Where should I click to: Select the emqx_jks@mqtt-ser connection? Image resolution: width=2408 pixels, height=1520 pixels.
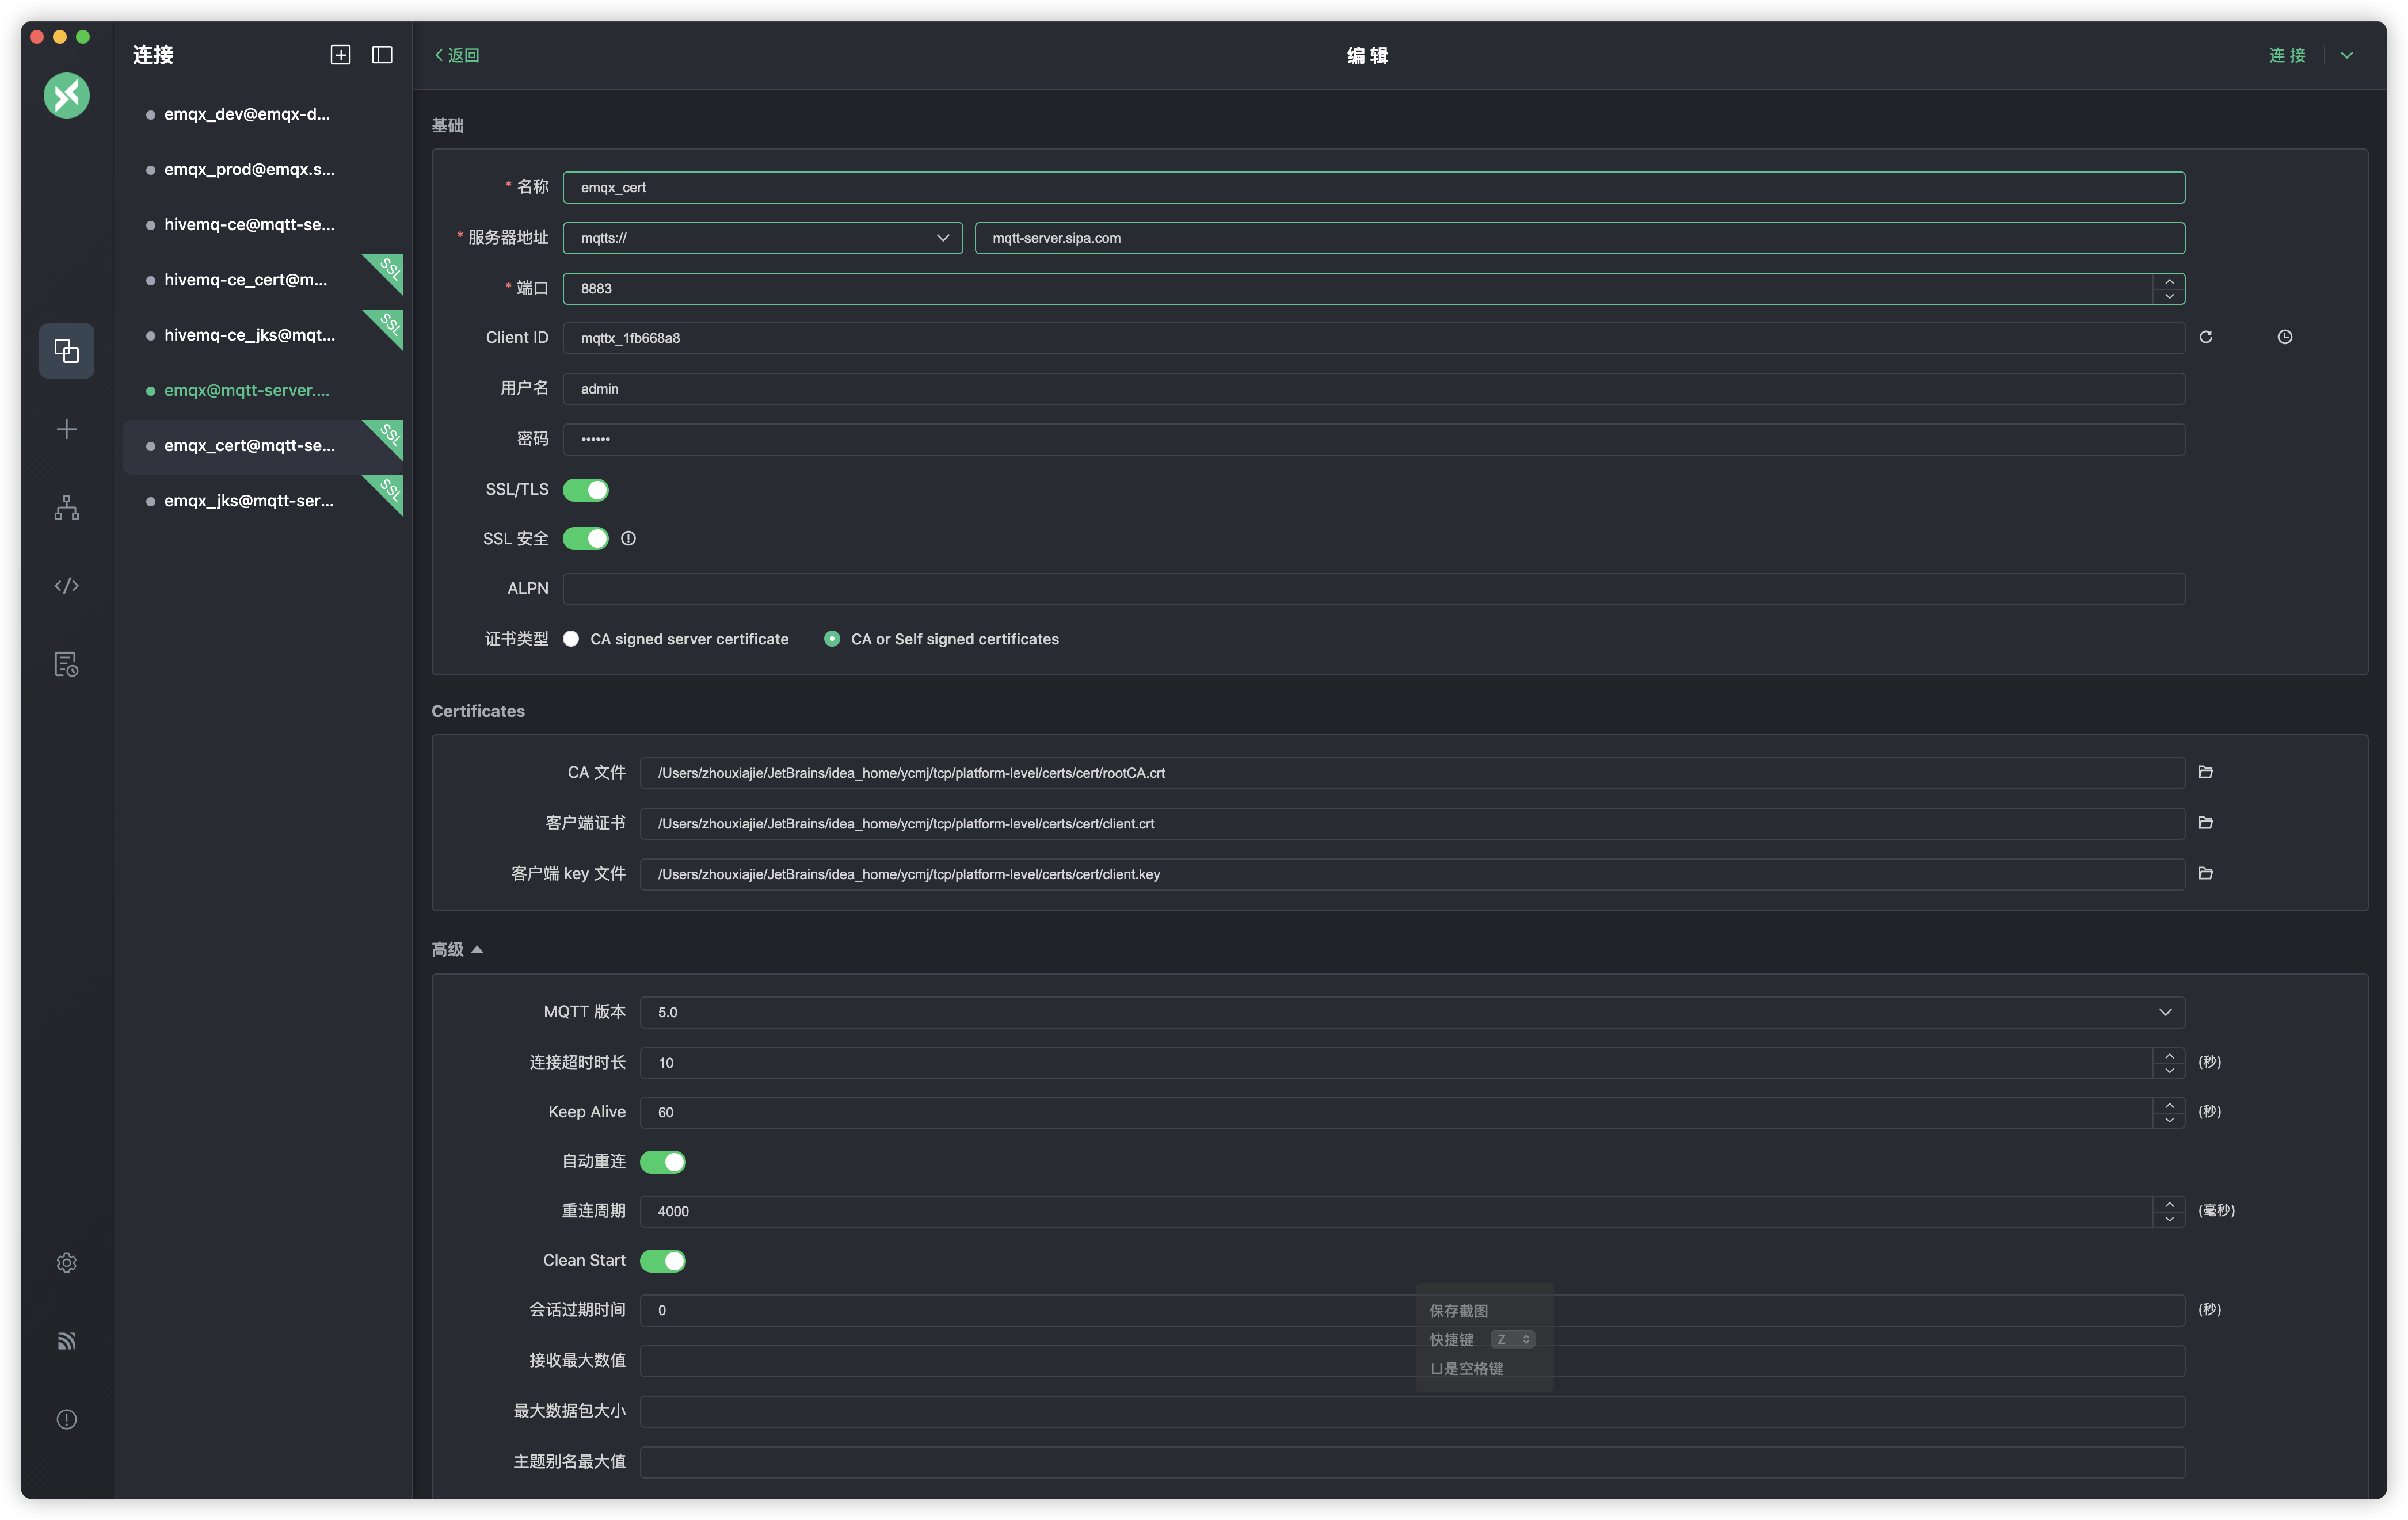(262, 501)
